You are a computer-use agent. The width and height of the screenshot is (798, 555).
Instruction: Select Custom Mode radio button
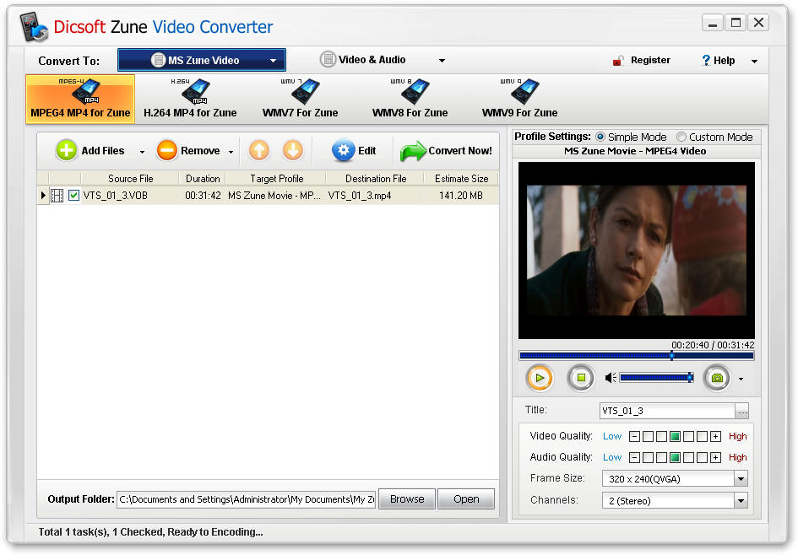click(681, 137)
